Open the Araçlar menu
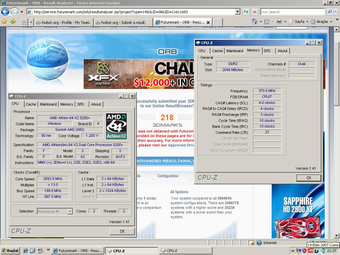Screen dimensions: 340x255 (322, 22)
